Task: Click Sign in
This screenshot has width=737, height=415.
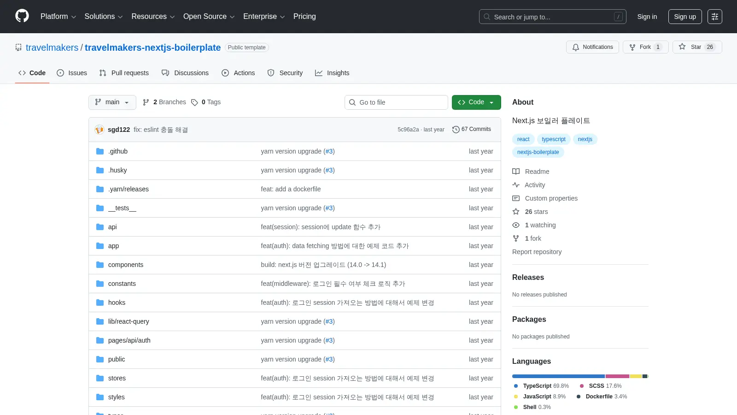Action: tap(647, 17)
